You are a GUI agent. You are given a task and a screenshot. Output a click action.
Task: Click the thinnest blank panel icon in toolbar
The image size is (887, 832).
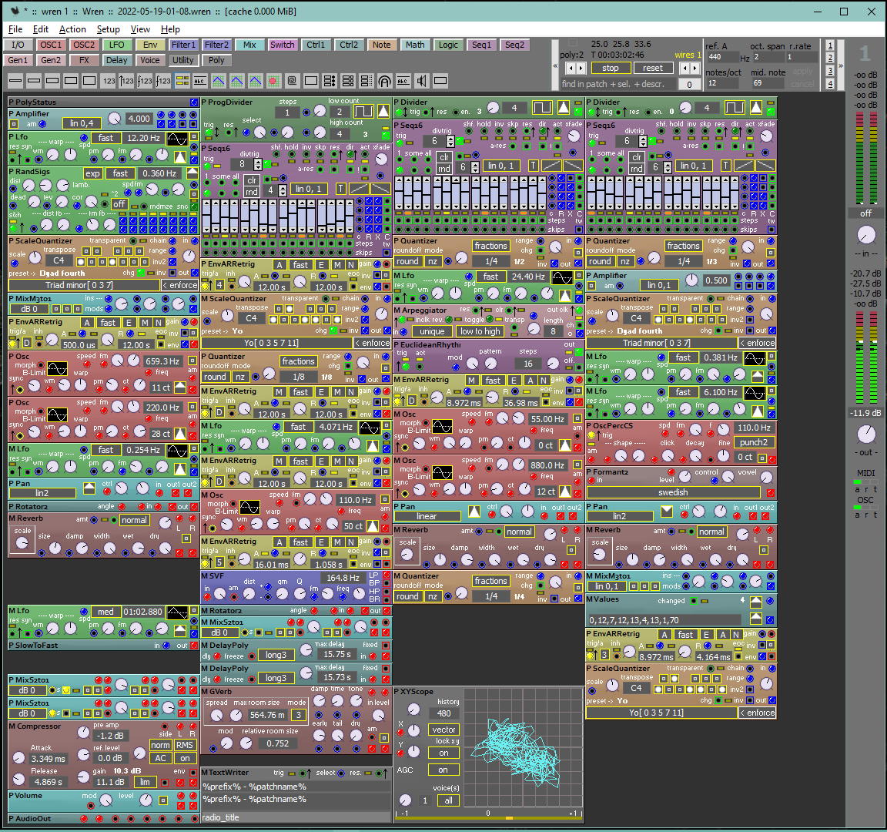[16, 81]
